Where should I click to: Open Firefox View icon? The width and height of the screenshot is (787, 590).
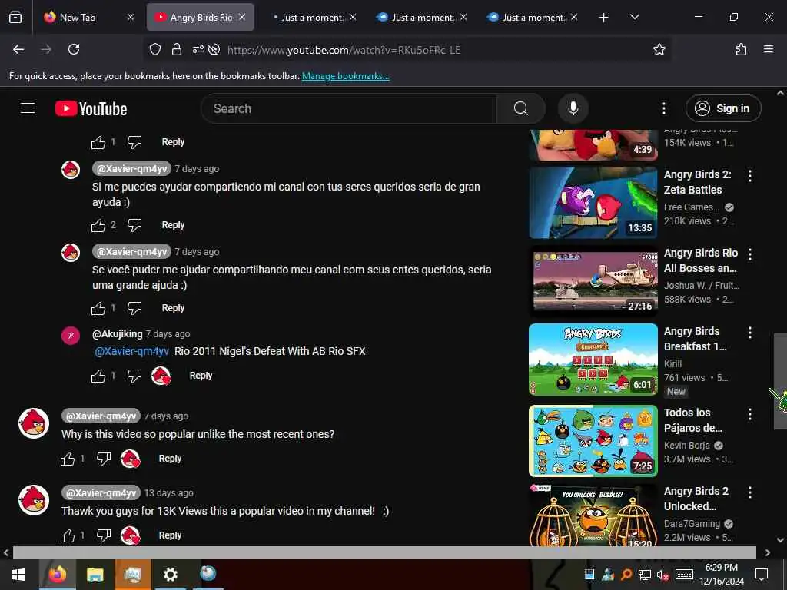[x=15, y=17]
